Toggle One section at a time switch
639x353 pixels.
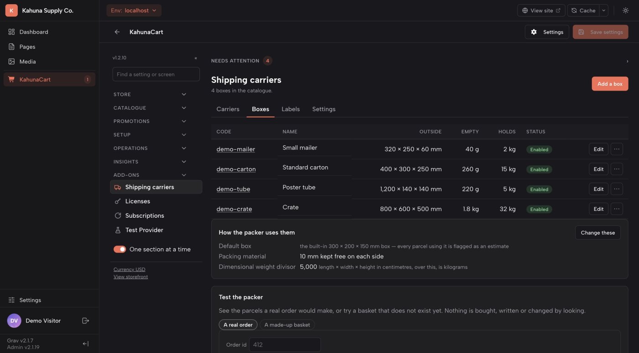(x=120, y=249)
